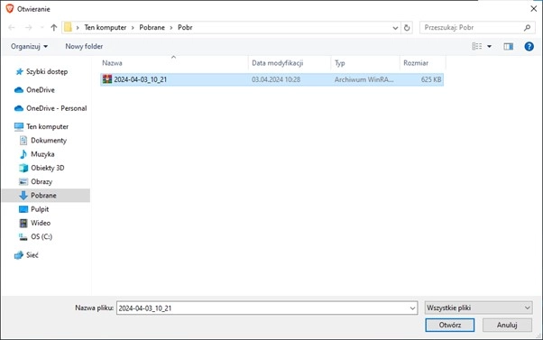Click the 625 KB size cell
Screen dimensions: 543x340
[x=431, y=79]
